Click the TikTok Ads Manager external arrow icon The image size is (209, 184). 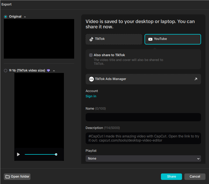[196, 79]
